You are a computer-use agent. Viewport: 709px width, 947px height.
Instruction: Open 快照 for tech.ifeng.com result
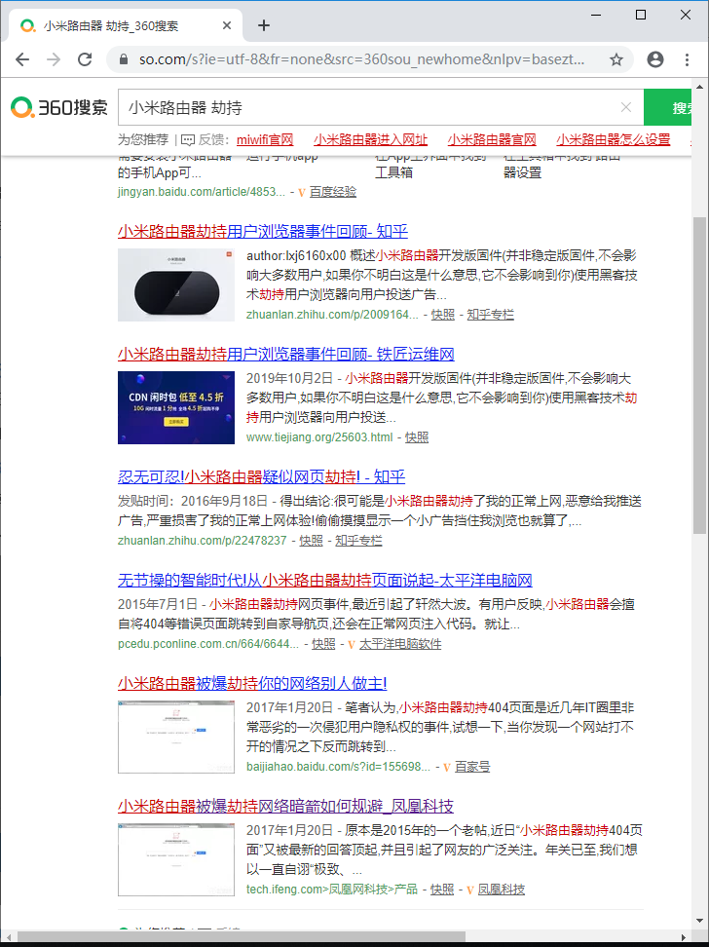coord(442,890)
